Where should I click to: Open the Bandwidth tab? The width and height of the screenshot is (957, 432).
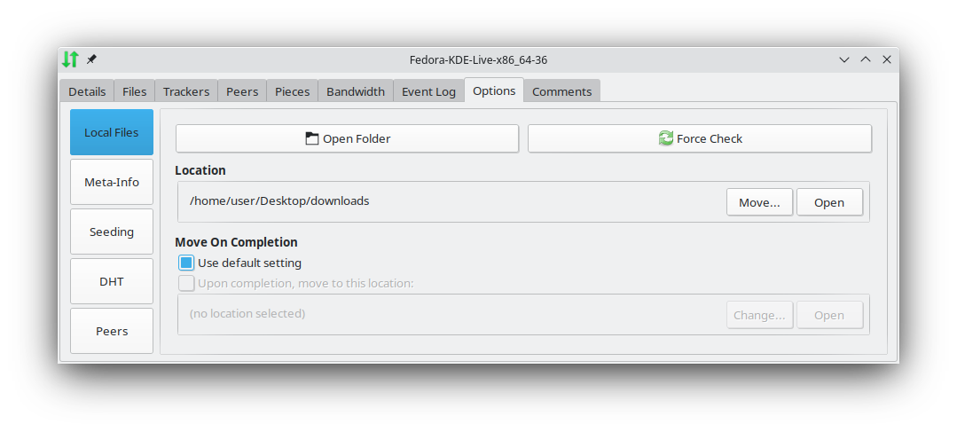pos(356,91)
